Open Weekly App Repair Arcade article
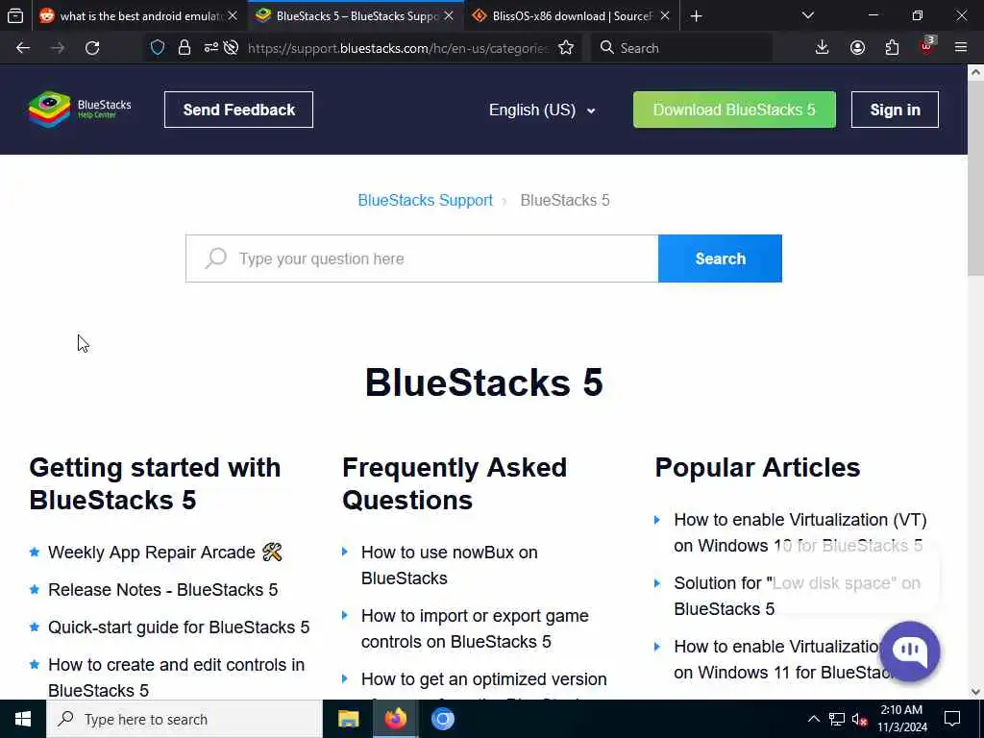The height and width of the screenshot is (738, 984). tap(165, 553)
